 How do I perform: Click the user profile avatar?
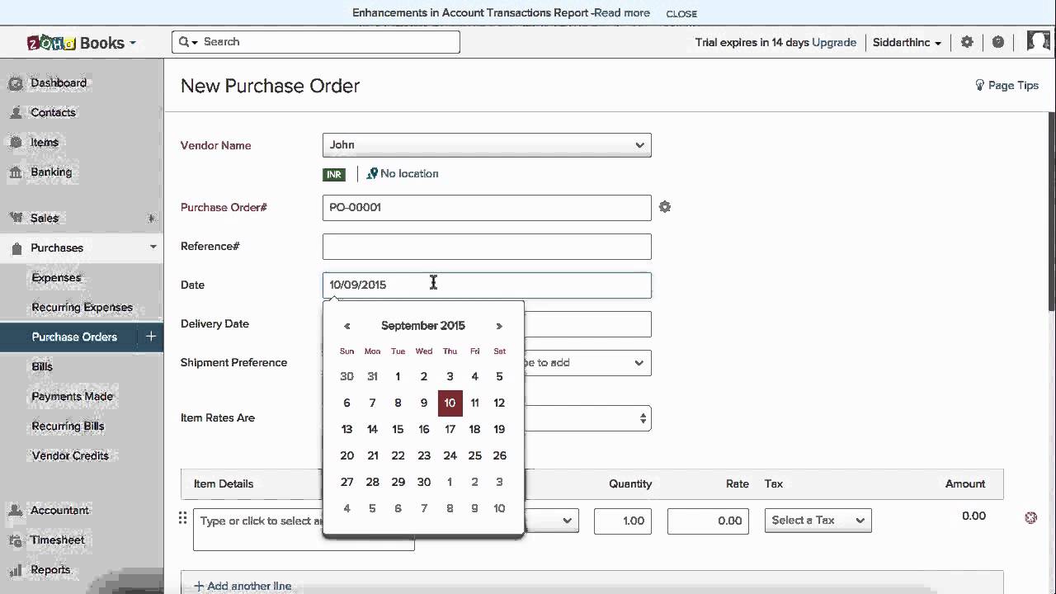pyautogui.click(x=1038, y=41)
